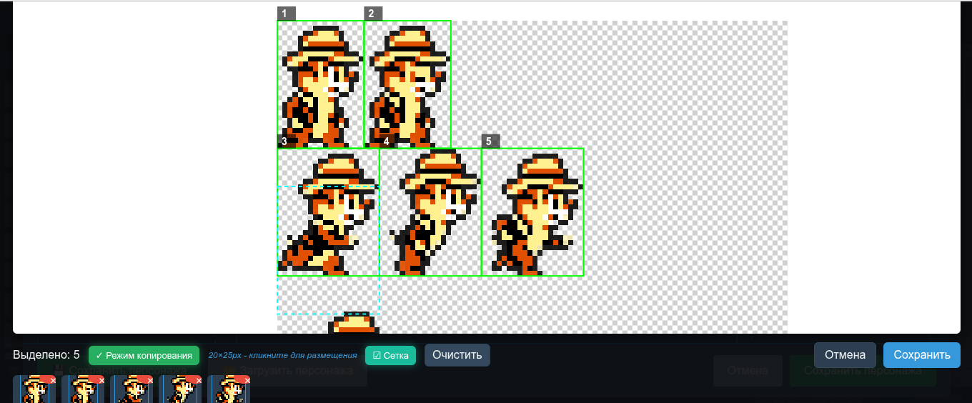This screenshot has width=972, height=403.
Task: Uncheck the Сетка grid checkbox
Action: [x=390, y=355]
